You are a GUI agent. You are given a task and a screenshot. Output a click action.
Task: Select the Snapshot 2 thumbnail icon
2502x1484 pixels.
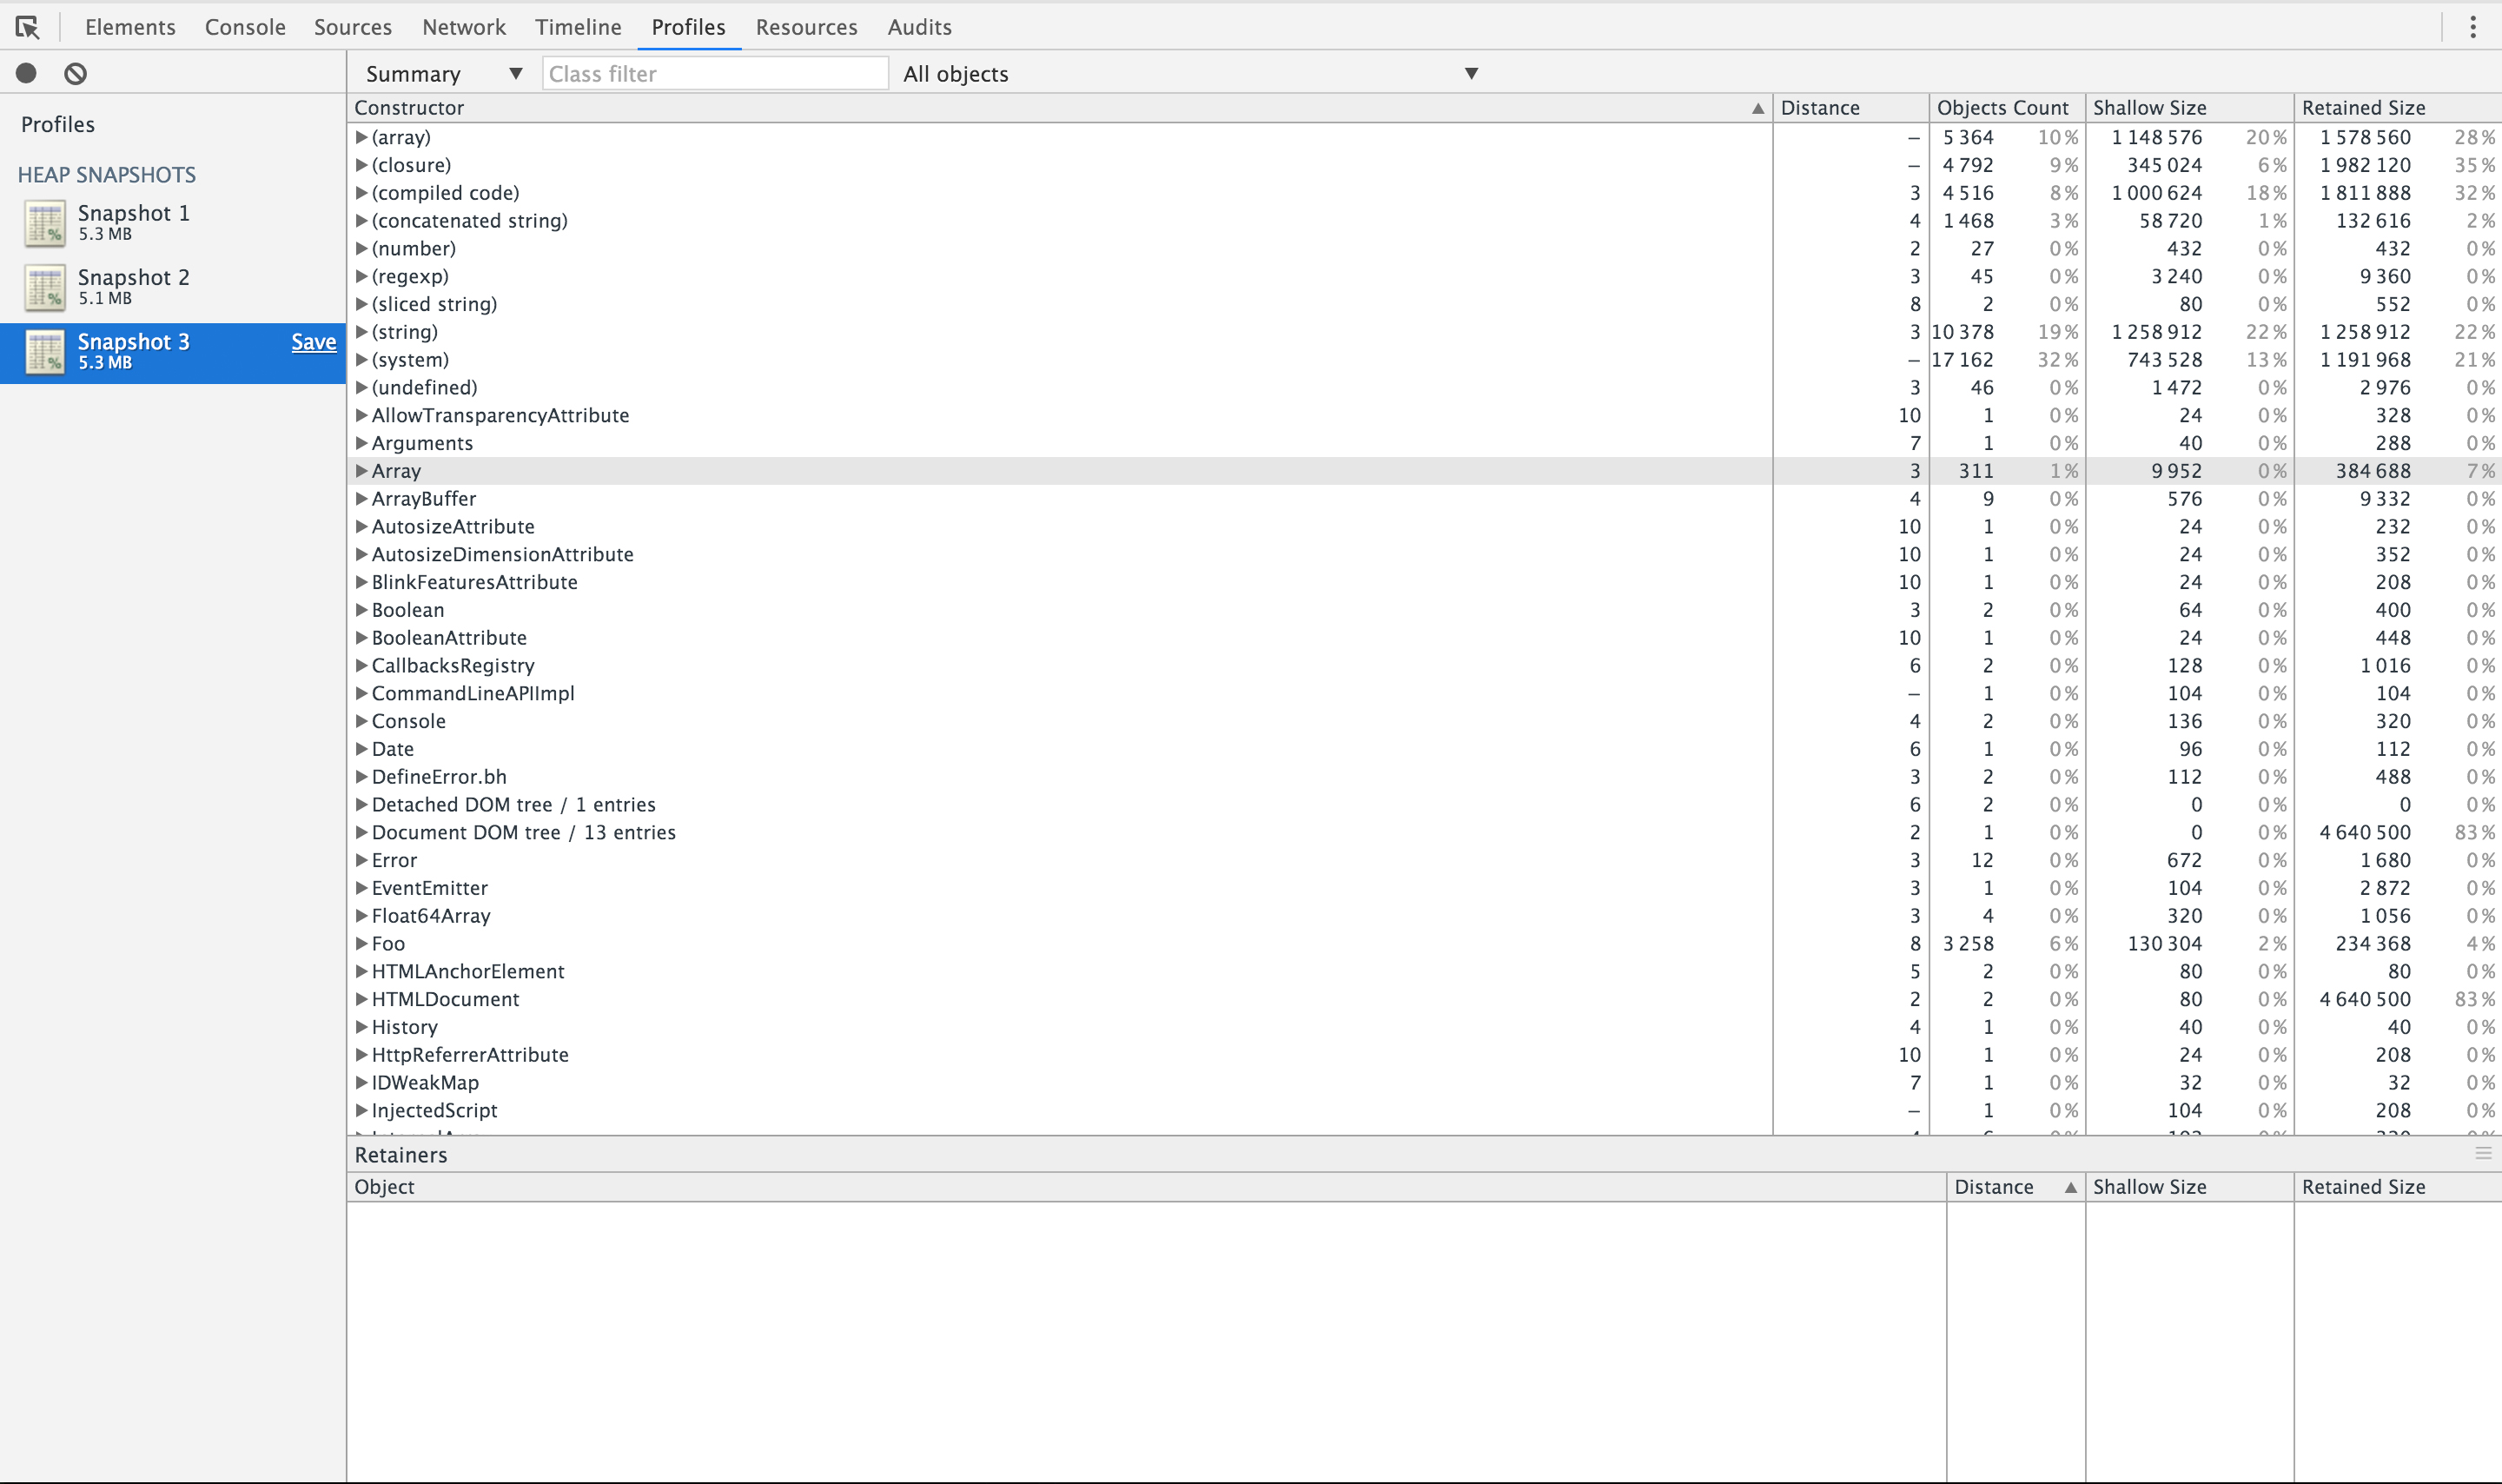click(45, 287)
